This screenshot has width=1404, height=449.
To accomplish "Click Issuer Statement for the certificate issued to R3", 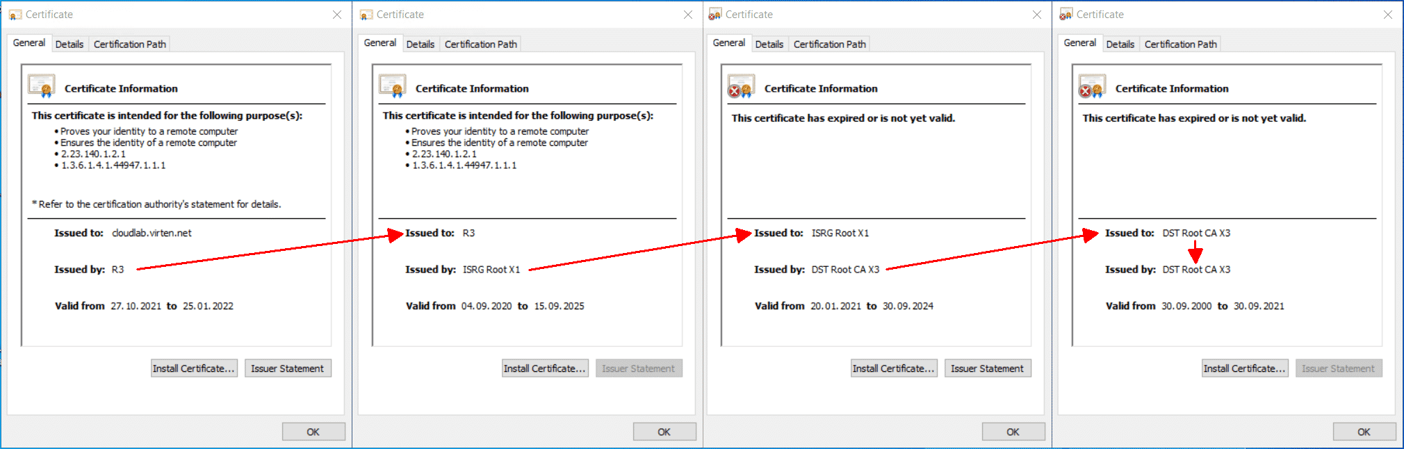I will (639, 368).
